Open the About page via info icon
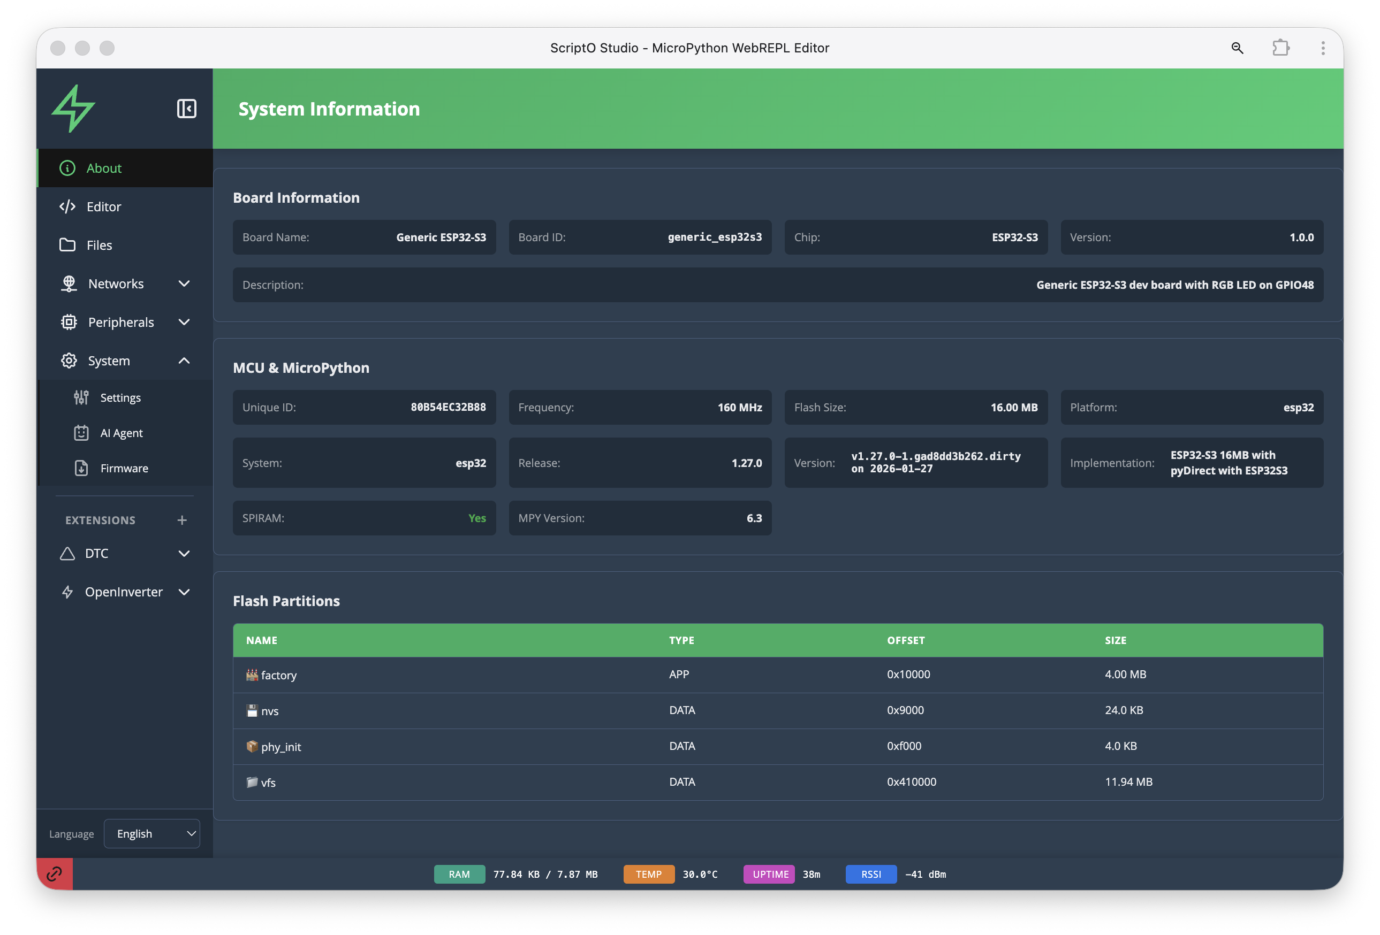The height and width of the screenshot is (935, 1380). point(67,168)
